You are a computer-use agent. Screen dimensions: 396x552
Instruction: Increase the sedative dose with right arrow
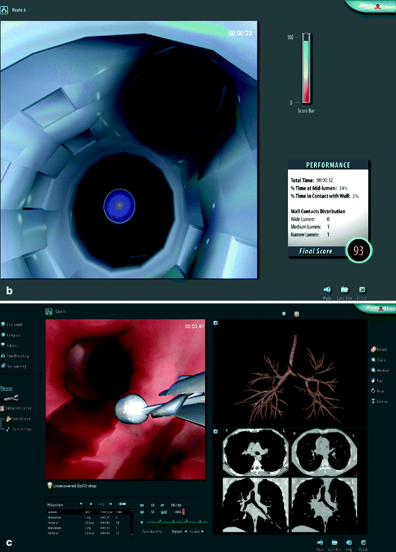(112, 502)
